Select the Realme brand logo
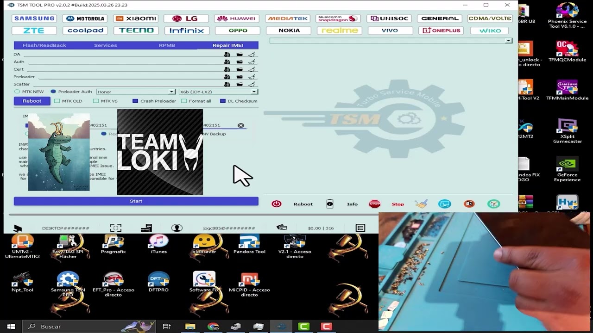 click(340, 31)
